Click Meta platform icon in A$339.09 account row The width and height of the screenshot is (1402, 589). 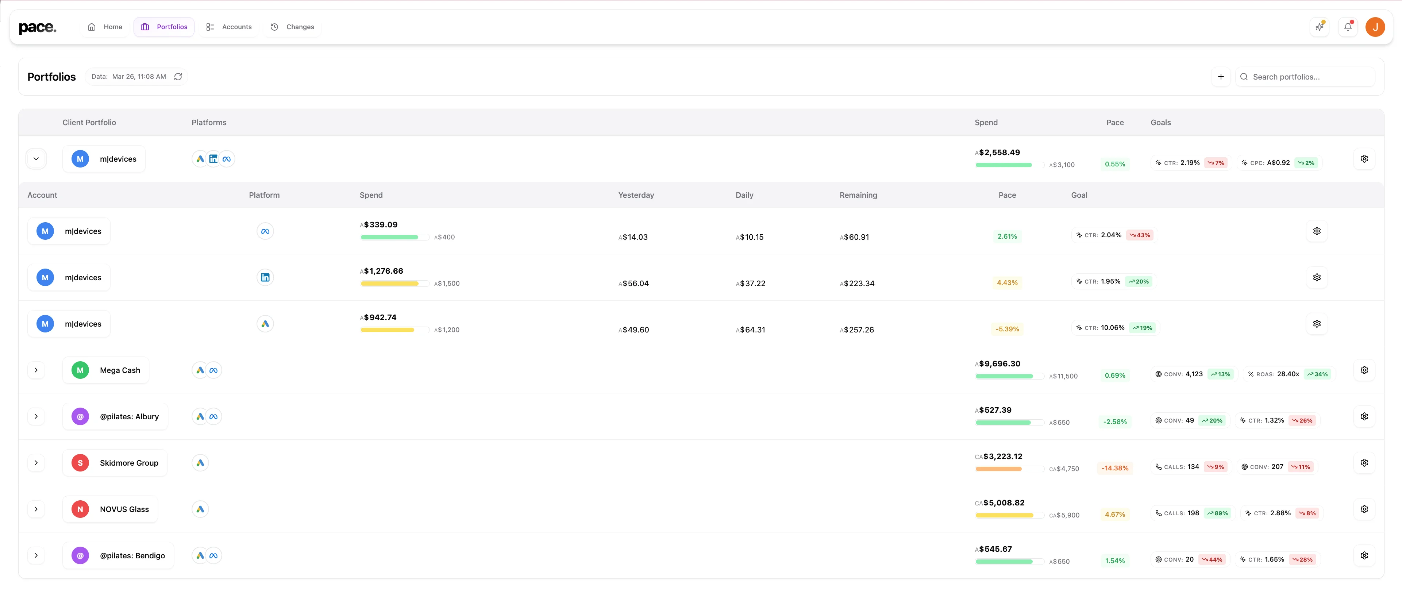(265, 231)
